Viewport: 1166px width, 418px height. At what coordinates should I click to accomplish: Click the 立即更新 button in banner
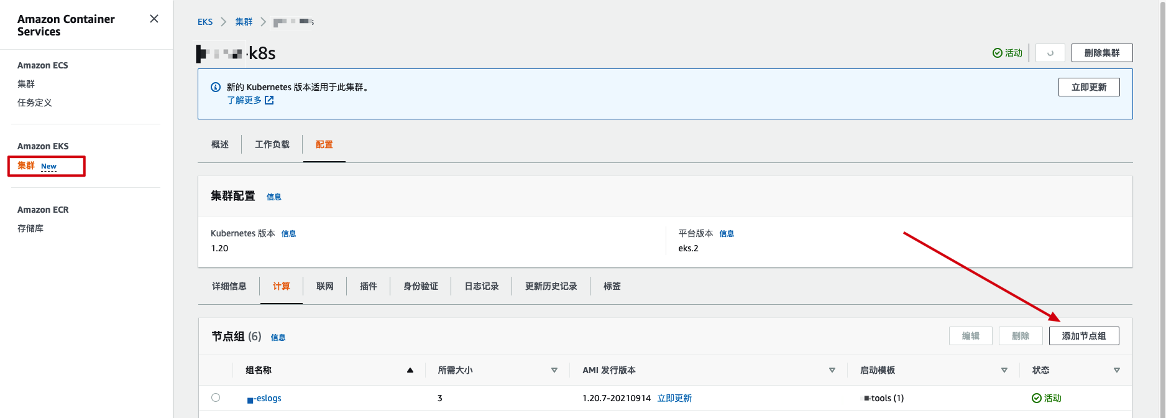1089,87
